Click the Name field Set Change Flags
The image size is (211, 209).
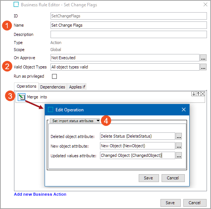pos(129,25)
